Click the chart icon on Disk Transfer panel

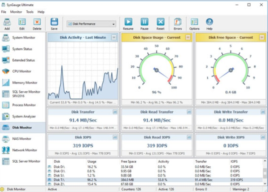pyautogui.click(x=115, y=112)
